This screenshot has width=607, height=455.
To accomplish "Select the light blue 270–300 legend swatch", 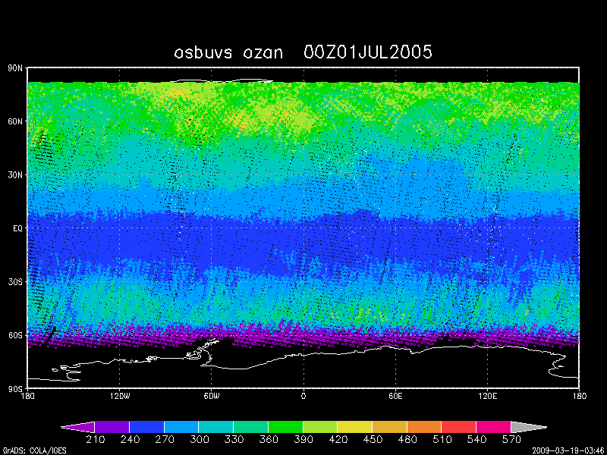I will (181, 427).
